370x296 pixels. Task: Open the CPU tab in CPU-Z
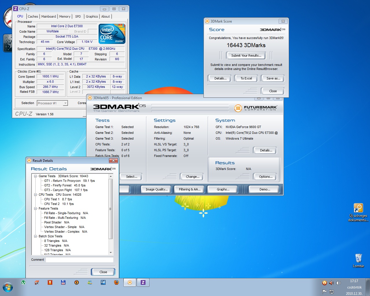pyautogui.click(x=20, y=16)
